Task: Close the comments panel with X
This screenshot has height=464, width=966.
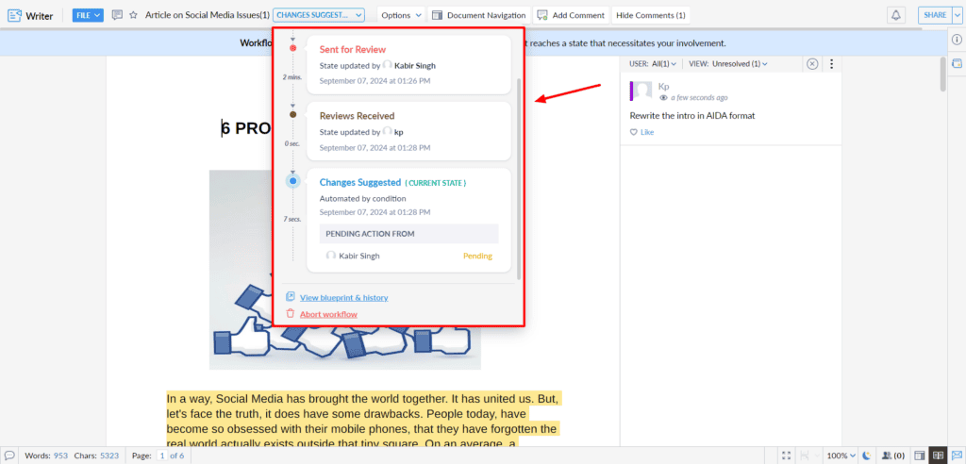Action: [x=812, y=63]
